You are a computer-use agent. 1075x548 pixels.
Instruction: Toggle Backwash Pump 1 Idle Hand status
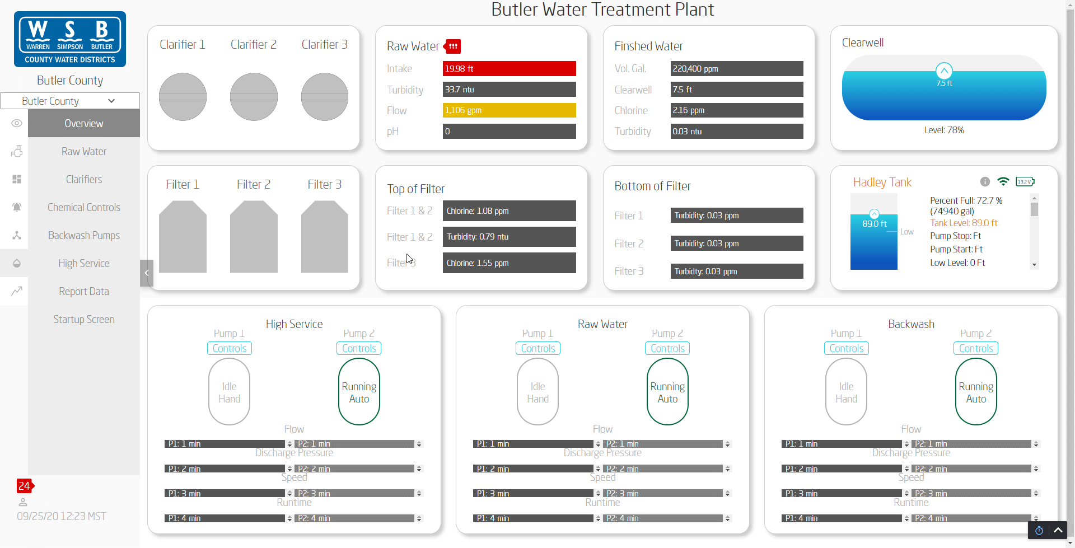pyautogui.click(x=847, y=392)
